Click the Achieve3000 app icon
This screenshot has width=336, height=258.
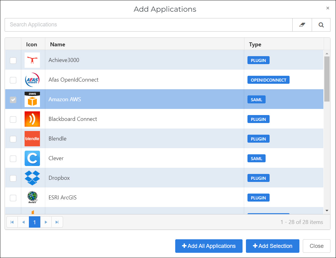pos(32,60)
